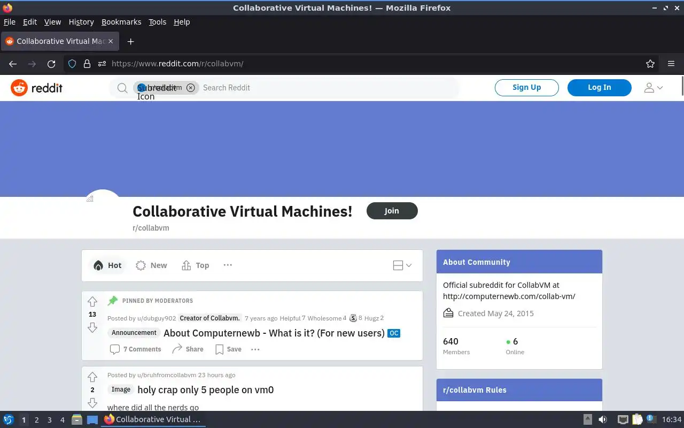Image resolution: width=684 pixels, height=428 pixels.
Task: Click the show desktop taskbar icon
Action: (x=92, y=419)
